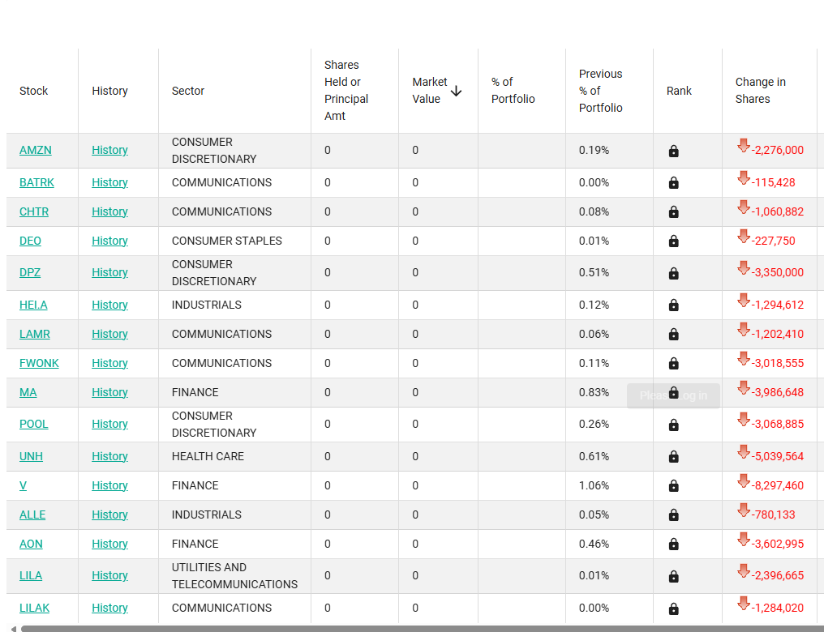Screen dimensions: 824x632
Task: Click the lock icon in the V row
Action: (x=673, y=486)
